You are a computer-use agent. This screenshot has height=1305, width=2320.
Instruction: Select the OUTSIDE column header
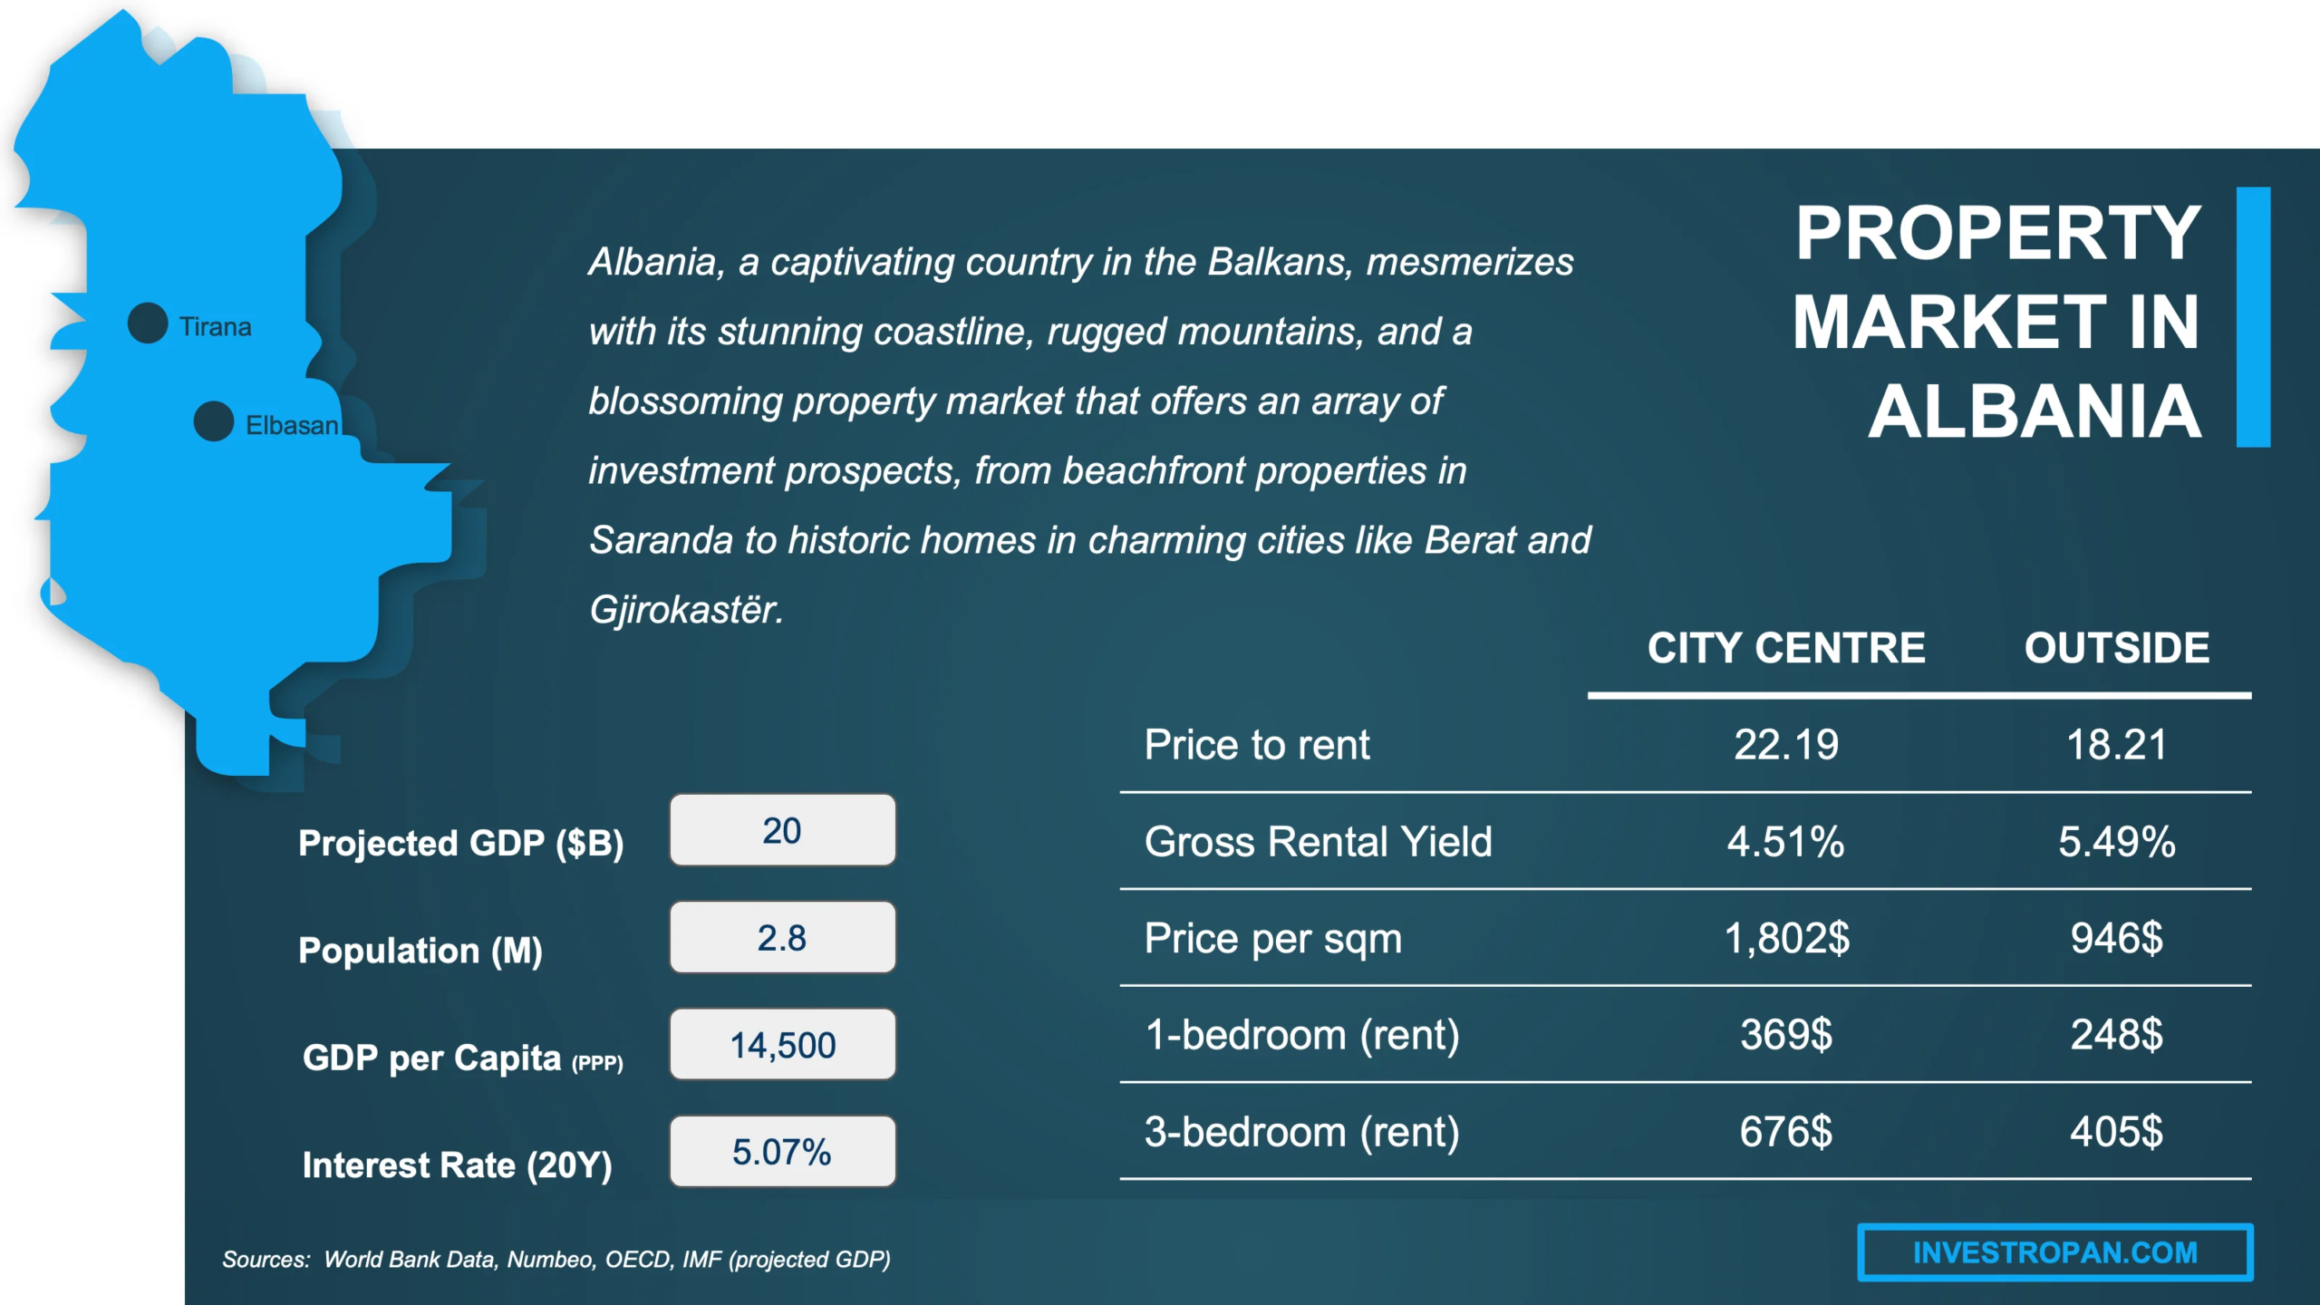click(x=2116, y=648)
